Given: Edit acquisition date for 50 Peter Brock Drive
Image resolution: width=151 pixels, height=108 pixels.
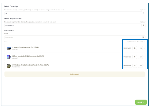Looking at the screenshot, I should [127, 66].
